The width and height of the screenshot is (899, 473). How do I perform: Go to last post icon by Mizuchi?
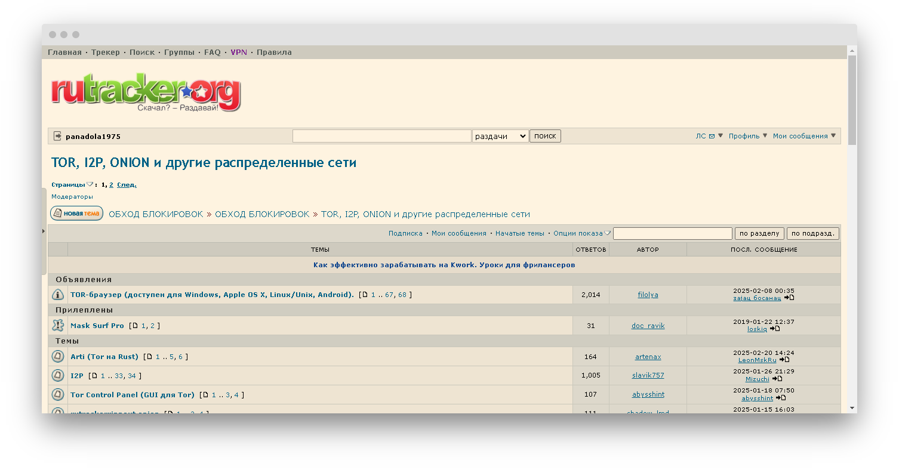tap(777, 379)
